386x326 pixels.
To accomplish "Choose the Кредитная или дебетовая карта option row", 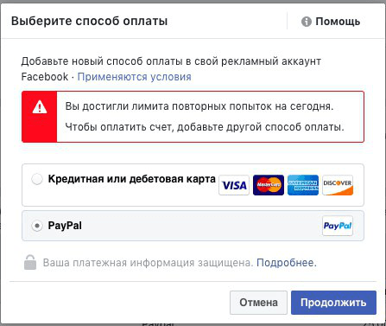I will 193,185.
